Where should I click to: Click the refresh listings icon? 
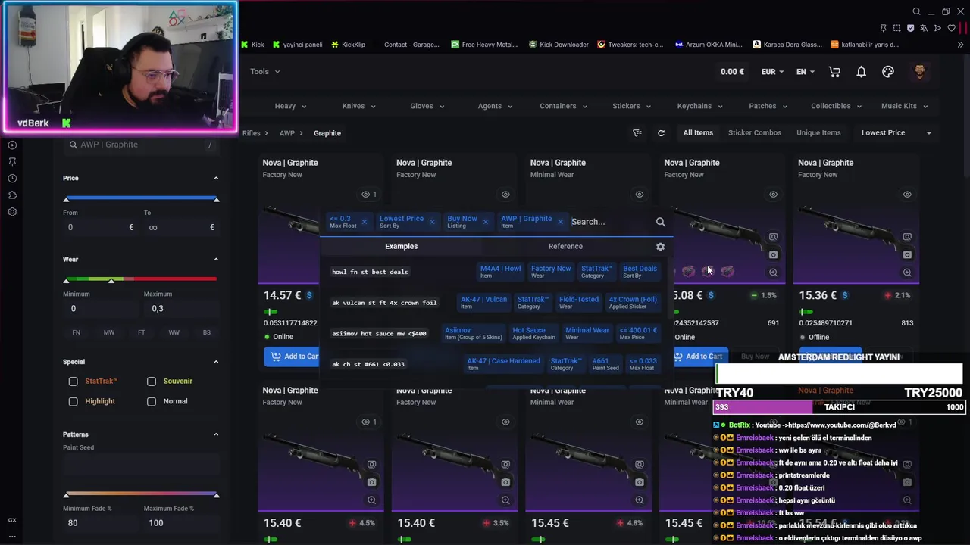pyautogui.click(x=661, y=133)
